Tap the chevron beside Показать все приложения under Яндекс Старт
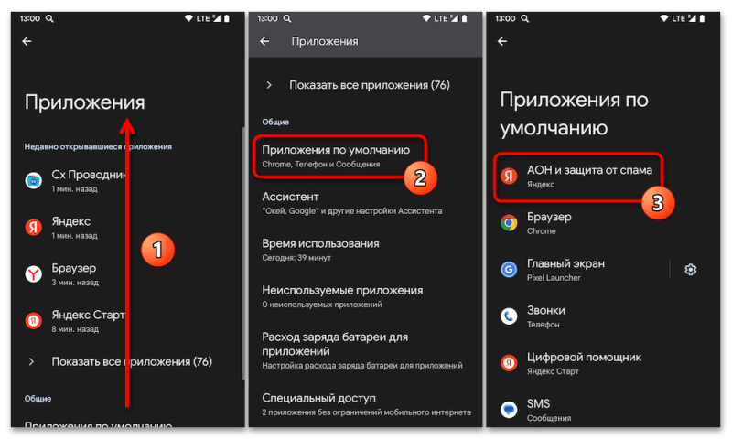 click(31, 361)
